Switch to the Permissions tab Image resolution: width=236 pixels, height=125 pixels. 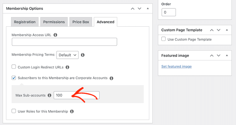coord(54,22)
